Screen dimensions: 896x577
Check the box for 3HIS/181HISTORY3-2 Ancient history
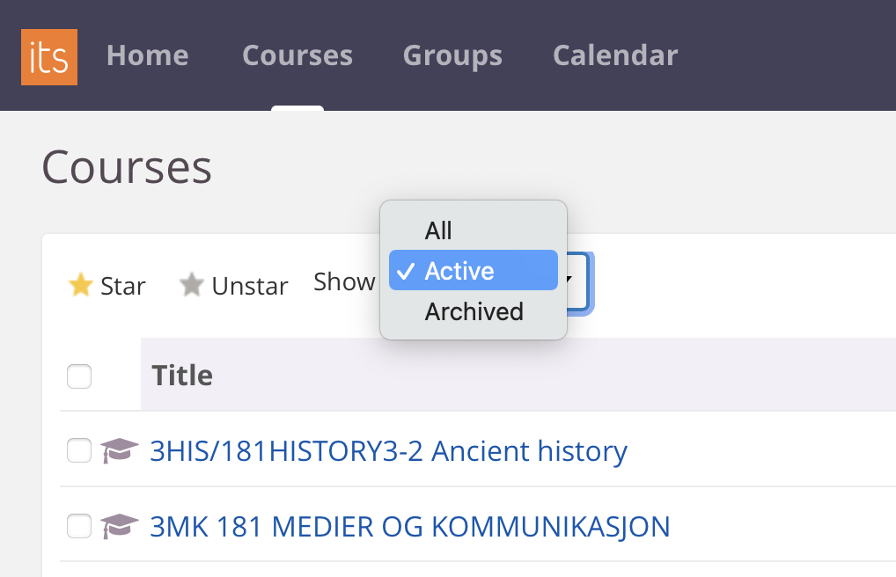[x=79, y=451]
